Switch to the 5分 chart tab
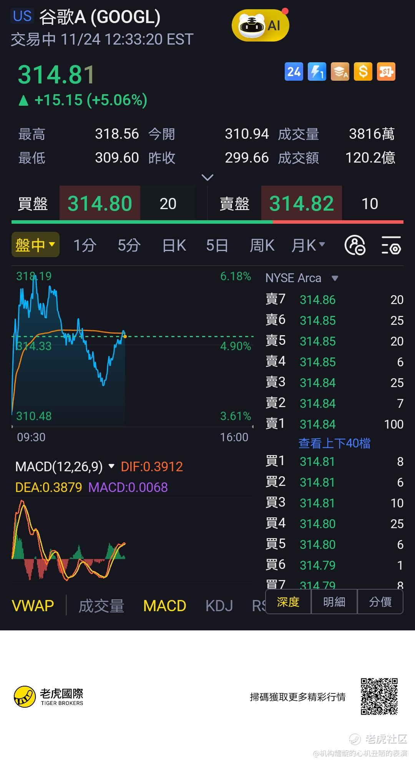 (x=129, y=245)
